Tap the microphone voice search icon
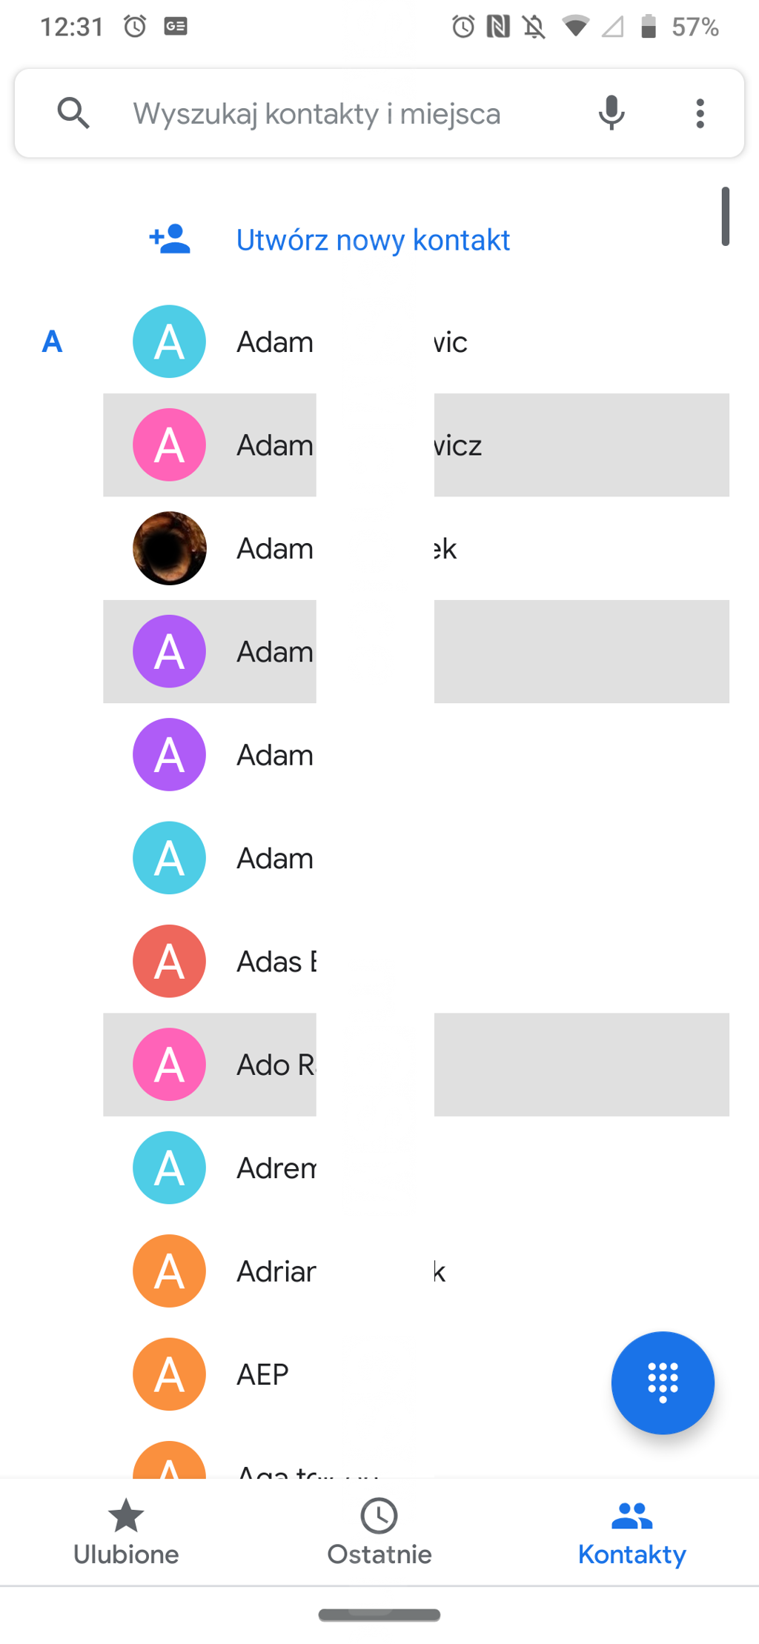Screen dimensions: 759x1644 click(x=611, y=113)
